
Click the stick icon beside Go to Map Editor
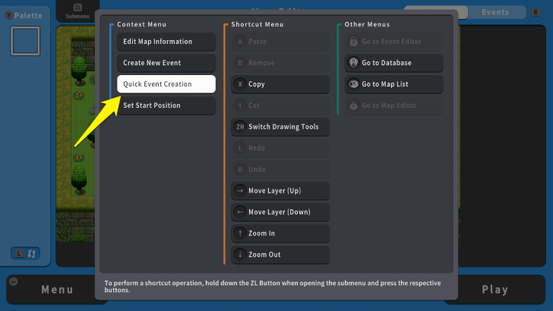click(x=353, y=105)
